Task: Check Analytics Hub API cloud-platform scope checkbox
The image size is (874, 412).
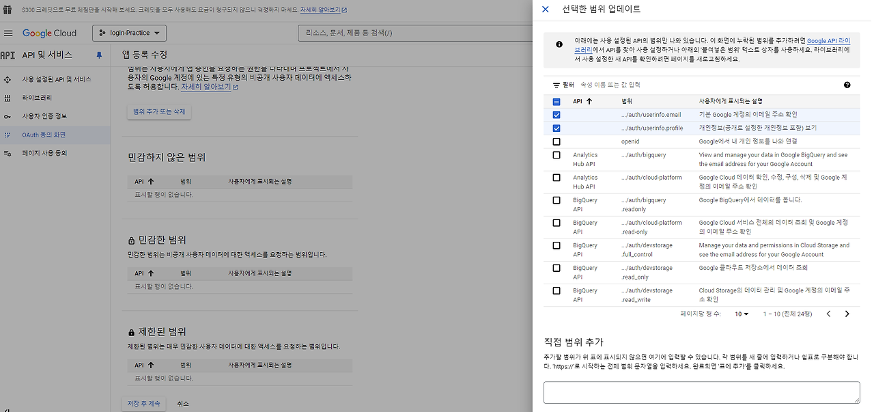Action: click(556, 178)
